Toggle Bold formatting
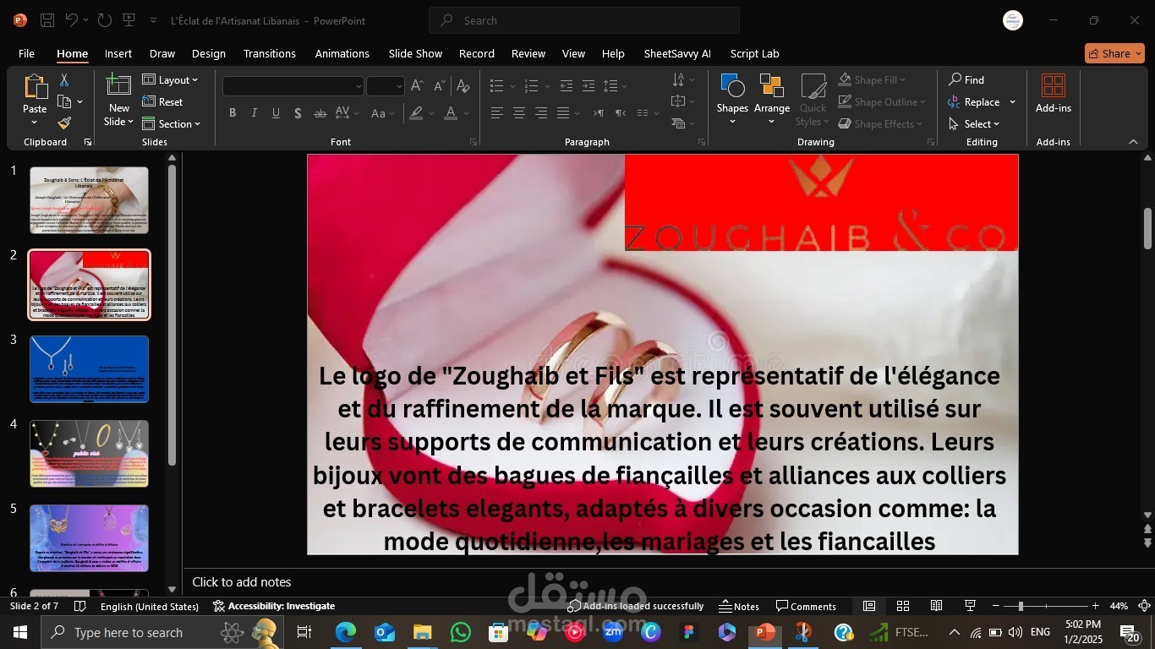 tap(232, 113)
